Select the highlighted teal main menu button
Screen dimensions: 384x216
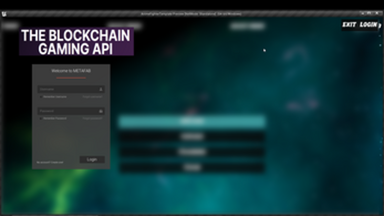click(192, 121)
